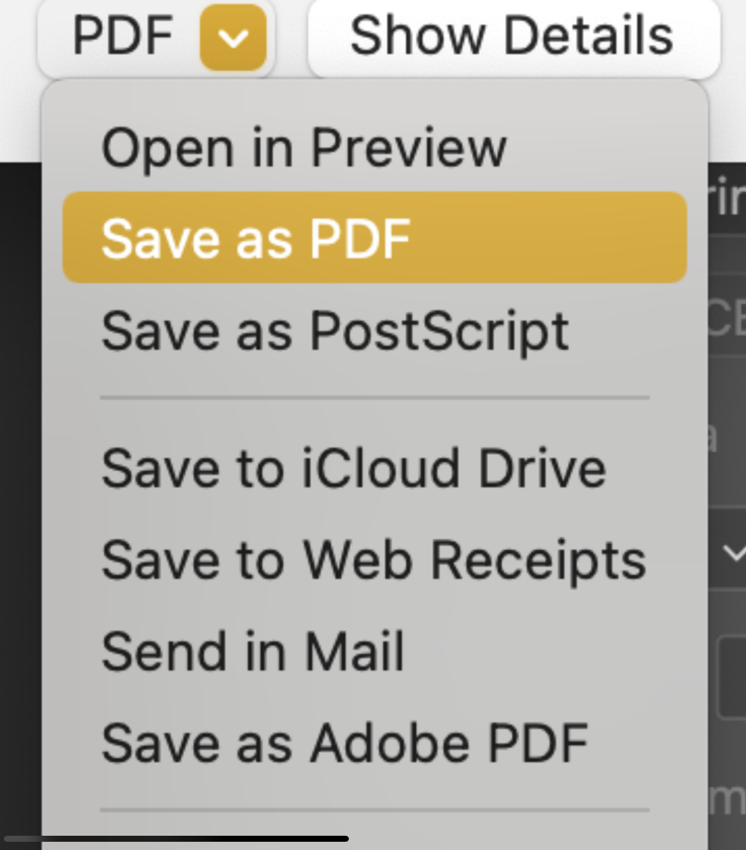746x850 pixels.
Task: Click the horizontal bar at the bottom
Action: pyautogui.click(x=175, y=838)
